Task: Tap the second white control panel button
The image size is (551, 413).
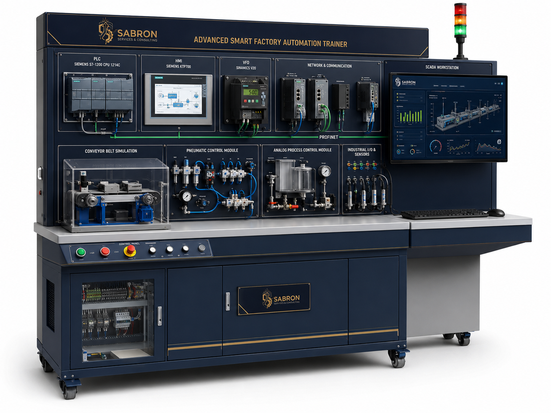Action: (170, 249)
